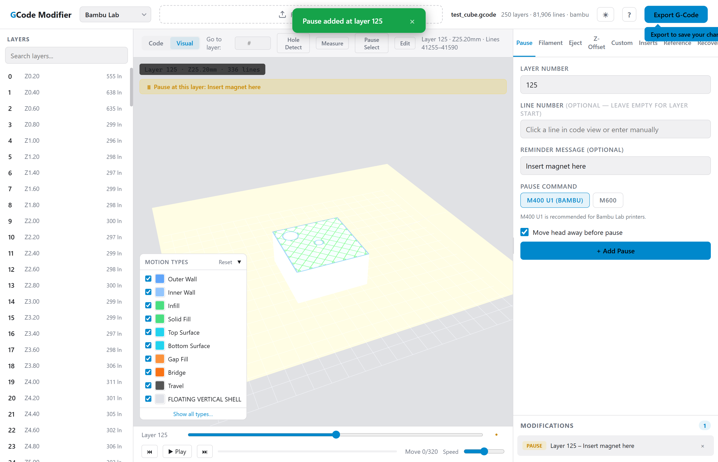This screenshot has height=462, width=718.
Task: Click the 'Show all types...' link
Action: [193, 414]
